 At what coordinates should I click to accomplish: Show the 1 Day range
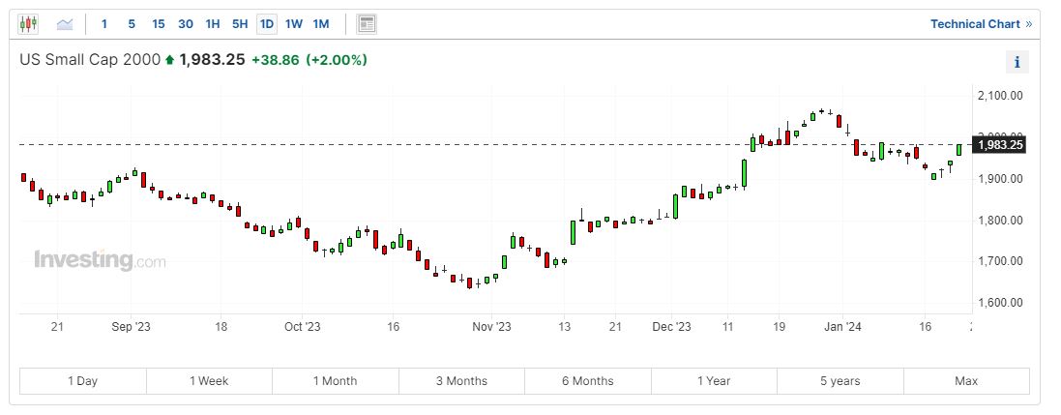click(x=82, y=381)
